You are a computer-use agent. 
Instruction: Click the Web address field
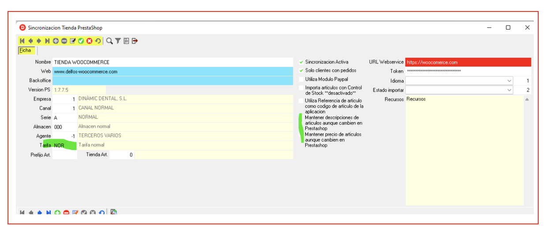(x=172, y=71)
